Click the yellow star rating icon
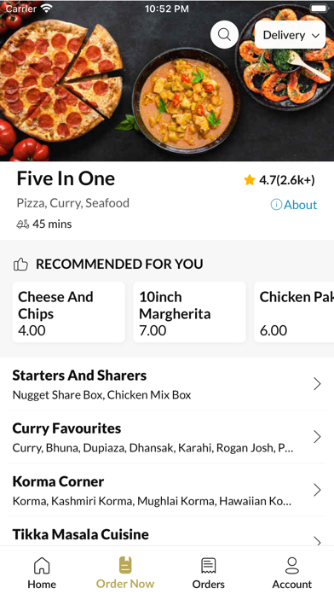This screenshot has width=334, height=594. 250,180
